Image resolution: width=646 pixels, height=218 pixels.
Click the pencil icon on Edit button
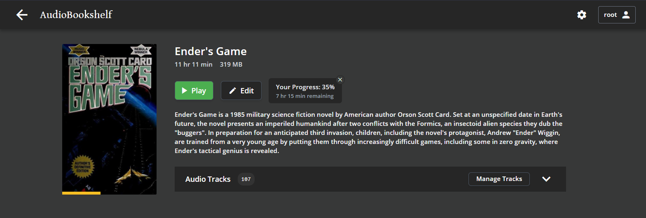click(233, 91)
